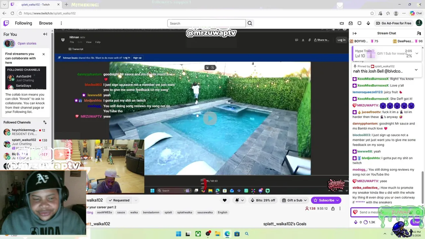Expand the pinned chat message
The height and width of the screenshot is (239, 425).
tap(416, 70)
